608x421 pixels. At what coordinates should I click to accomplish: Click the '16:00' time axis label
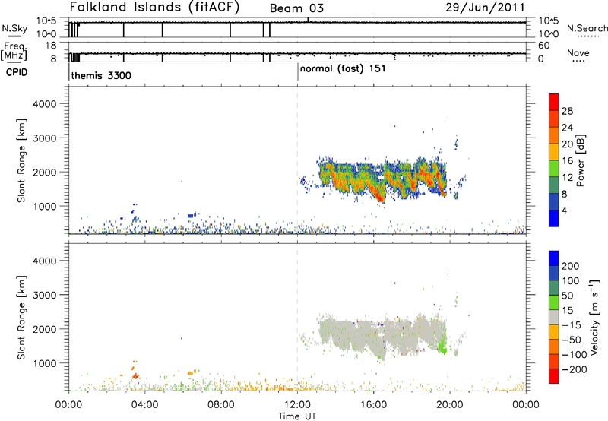pyautogui.click(x=373, y=405)
